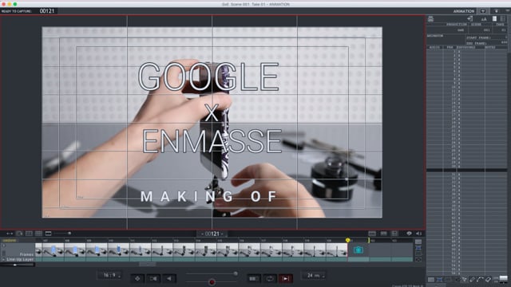Click the yellow playhead marker on timeline
The height and width of the screenshot is (287, 511).
point(348,240)
